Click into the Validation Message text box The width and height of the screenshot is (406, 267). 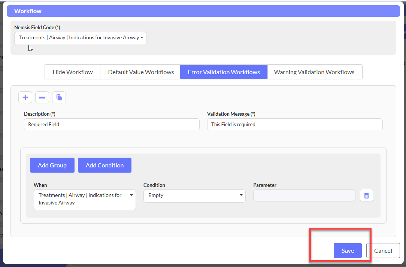(x=294, y=124)
